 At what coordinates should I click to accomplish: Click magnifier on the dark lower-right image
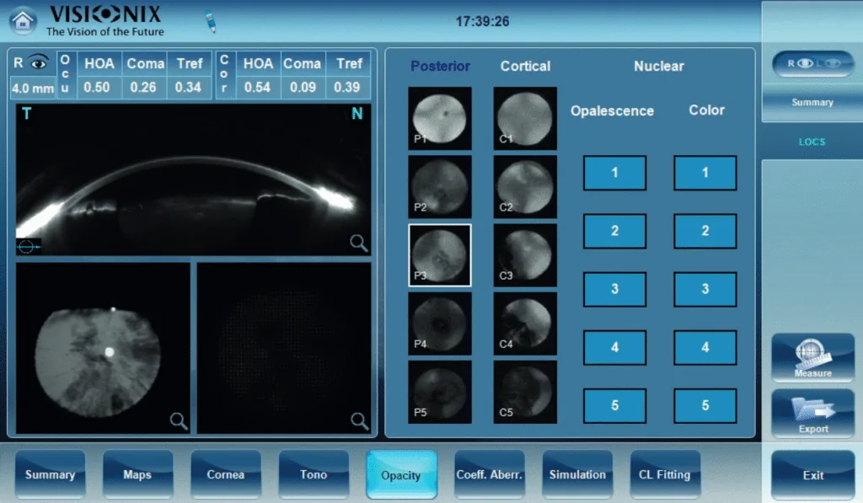coord(359,421)
